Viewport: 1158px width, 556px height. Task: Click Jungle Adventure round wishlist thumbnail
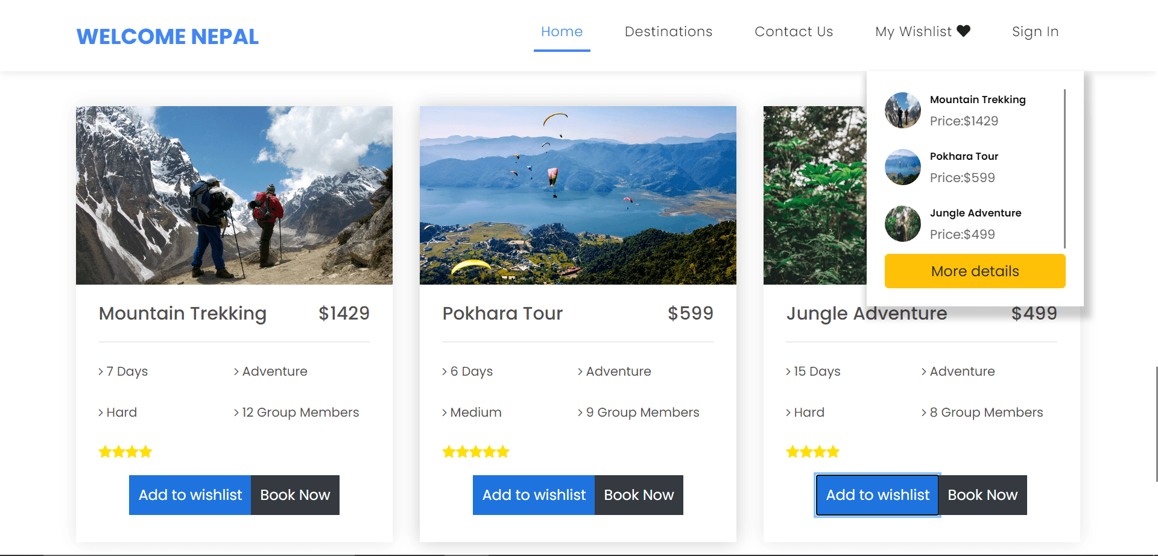902,224
